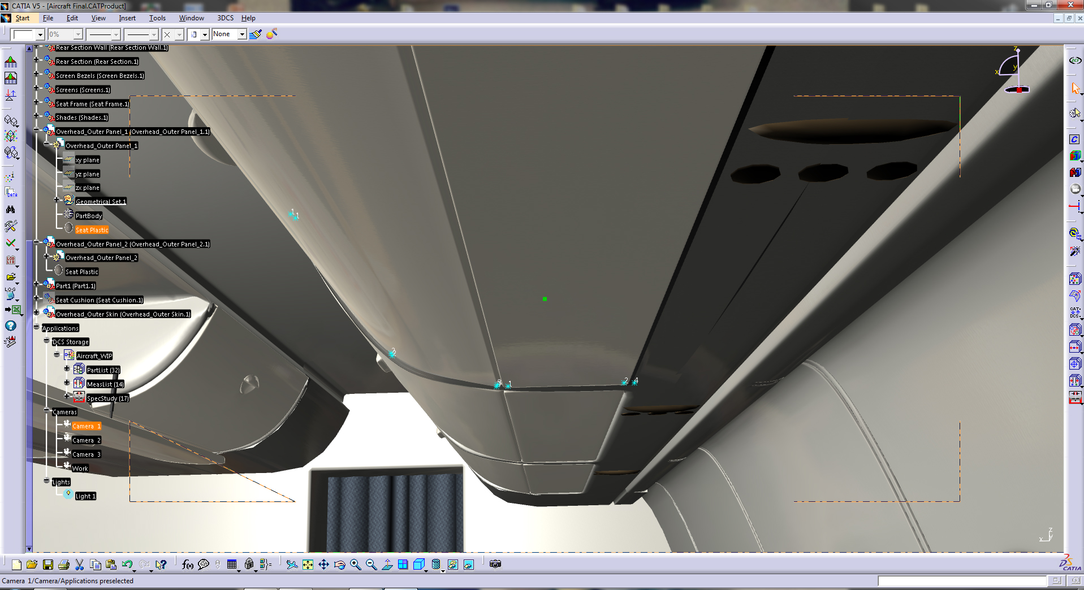Toggle Swap Visible Space view
Screen dimensions: 1084x590
click(x=469, y=565)
